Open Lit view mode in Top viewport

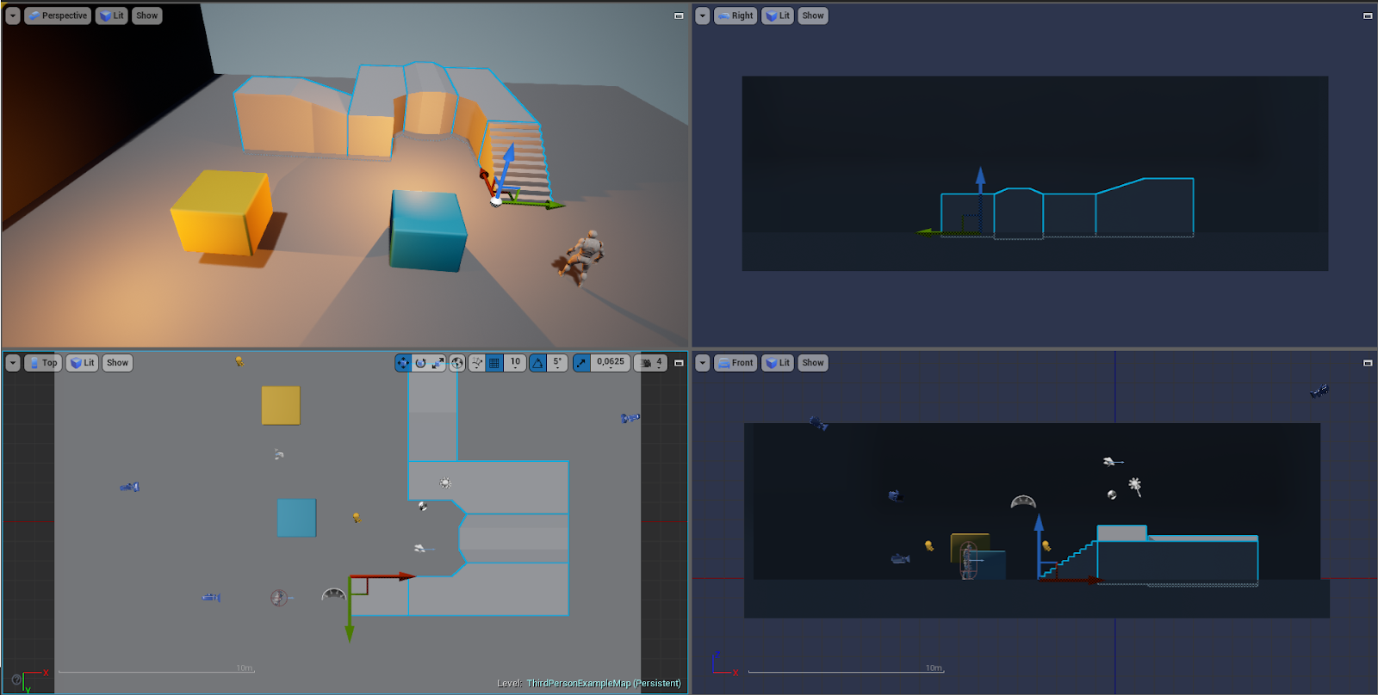tap(83, 363)
